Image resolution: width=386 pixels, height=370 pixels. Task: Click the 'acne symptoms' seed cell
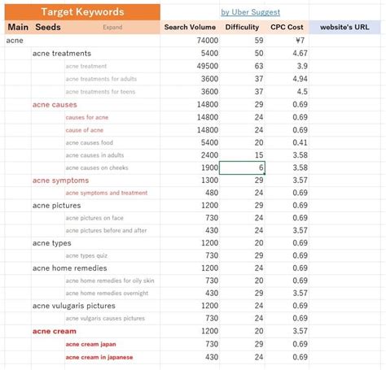coord(60,181)
